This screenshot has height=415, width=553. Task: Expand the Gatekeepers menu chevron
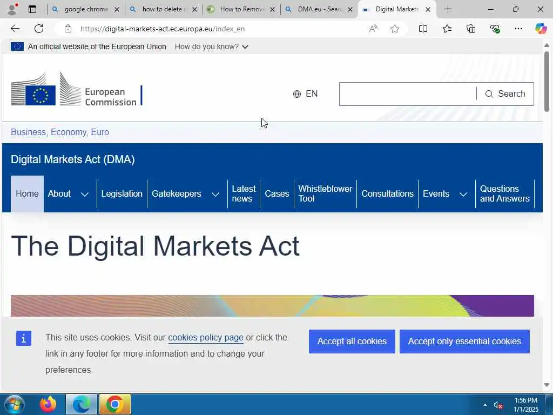tap(215, 194)
